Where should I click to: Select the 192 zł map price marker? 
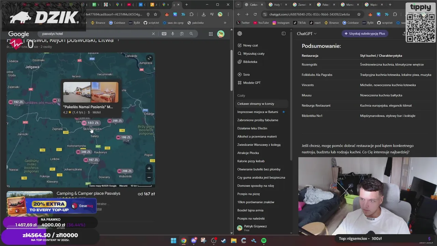point(16,102)
